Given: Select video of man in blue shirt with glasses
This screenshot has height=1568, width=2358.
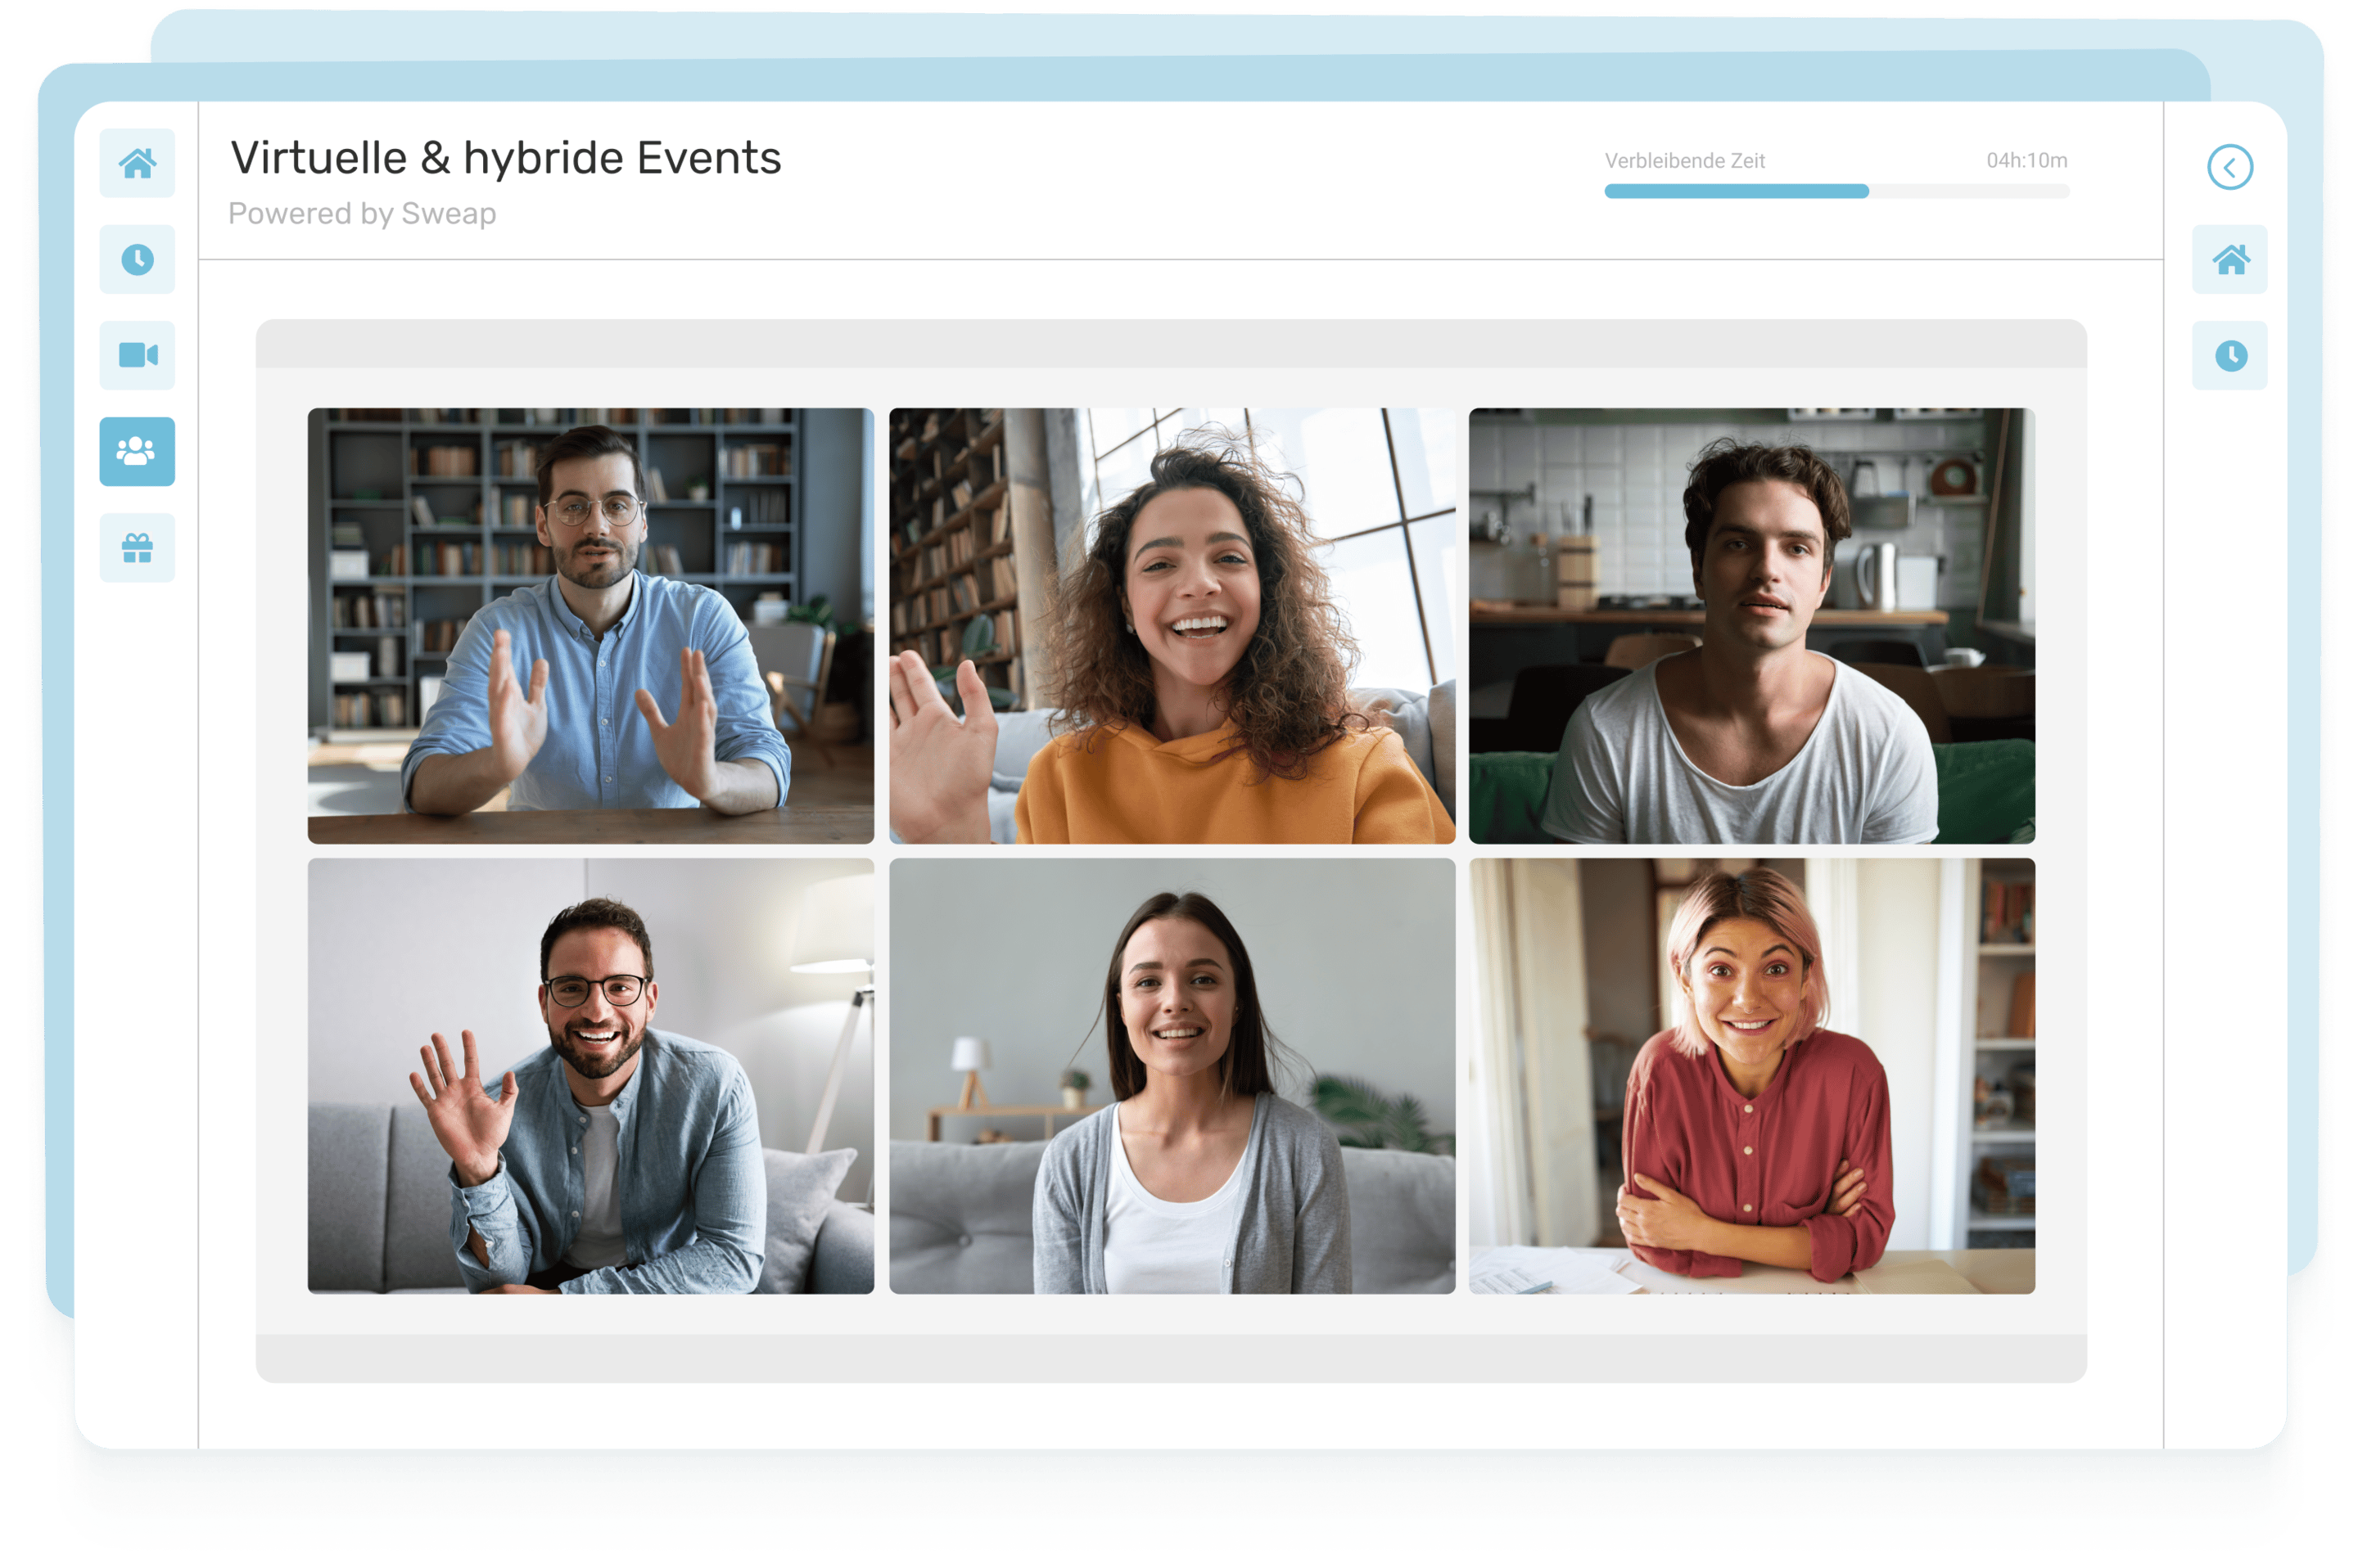Looking at the screenshot, I should (x=590, y=625).
